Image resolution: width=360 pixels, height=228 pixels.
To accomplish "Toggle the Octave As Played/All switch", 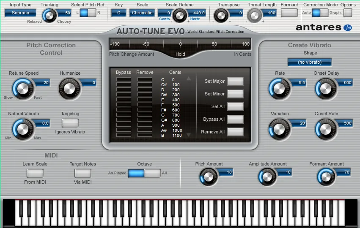I will (144, 173).
